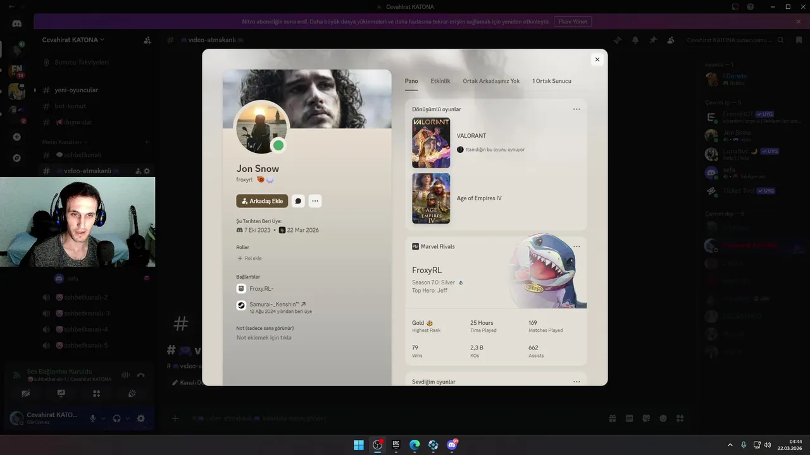Viewport: 810px width, 455px height.
Task: Open the Cevahirat KATONA server dropdown
Action: click(73, 40)
